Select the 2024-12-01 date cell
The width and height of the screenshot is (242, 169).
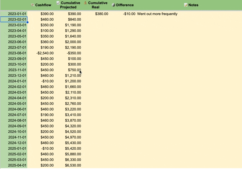(x=14, y=143)
